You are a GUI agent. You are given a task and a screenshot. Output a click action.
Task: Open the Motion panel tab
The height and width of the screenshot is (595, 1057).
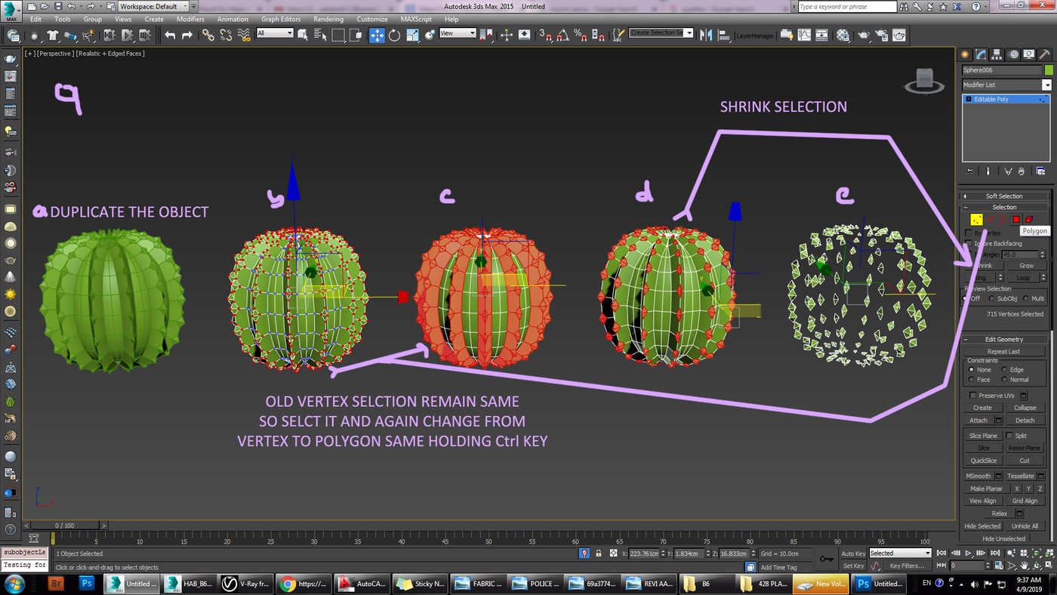(1013, 54)
